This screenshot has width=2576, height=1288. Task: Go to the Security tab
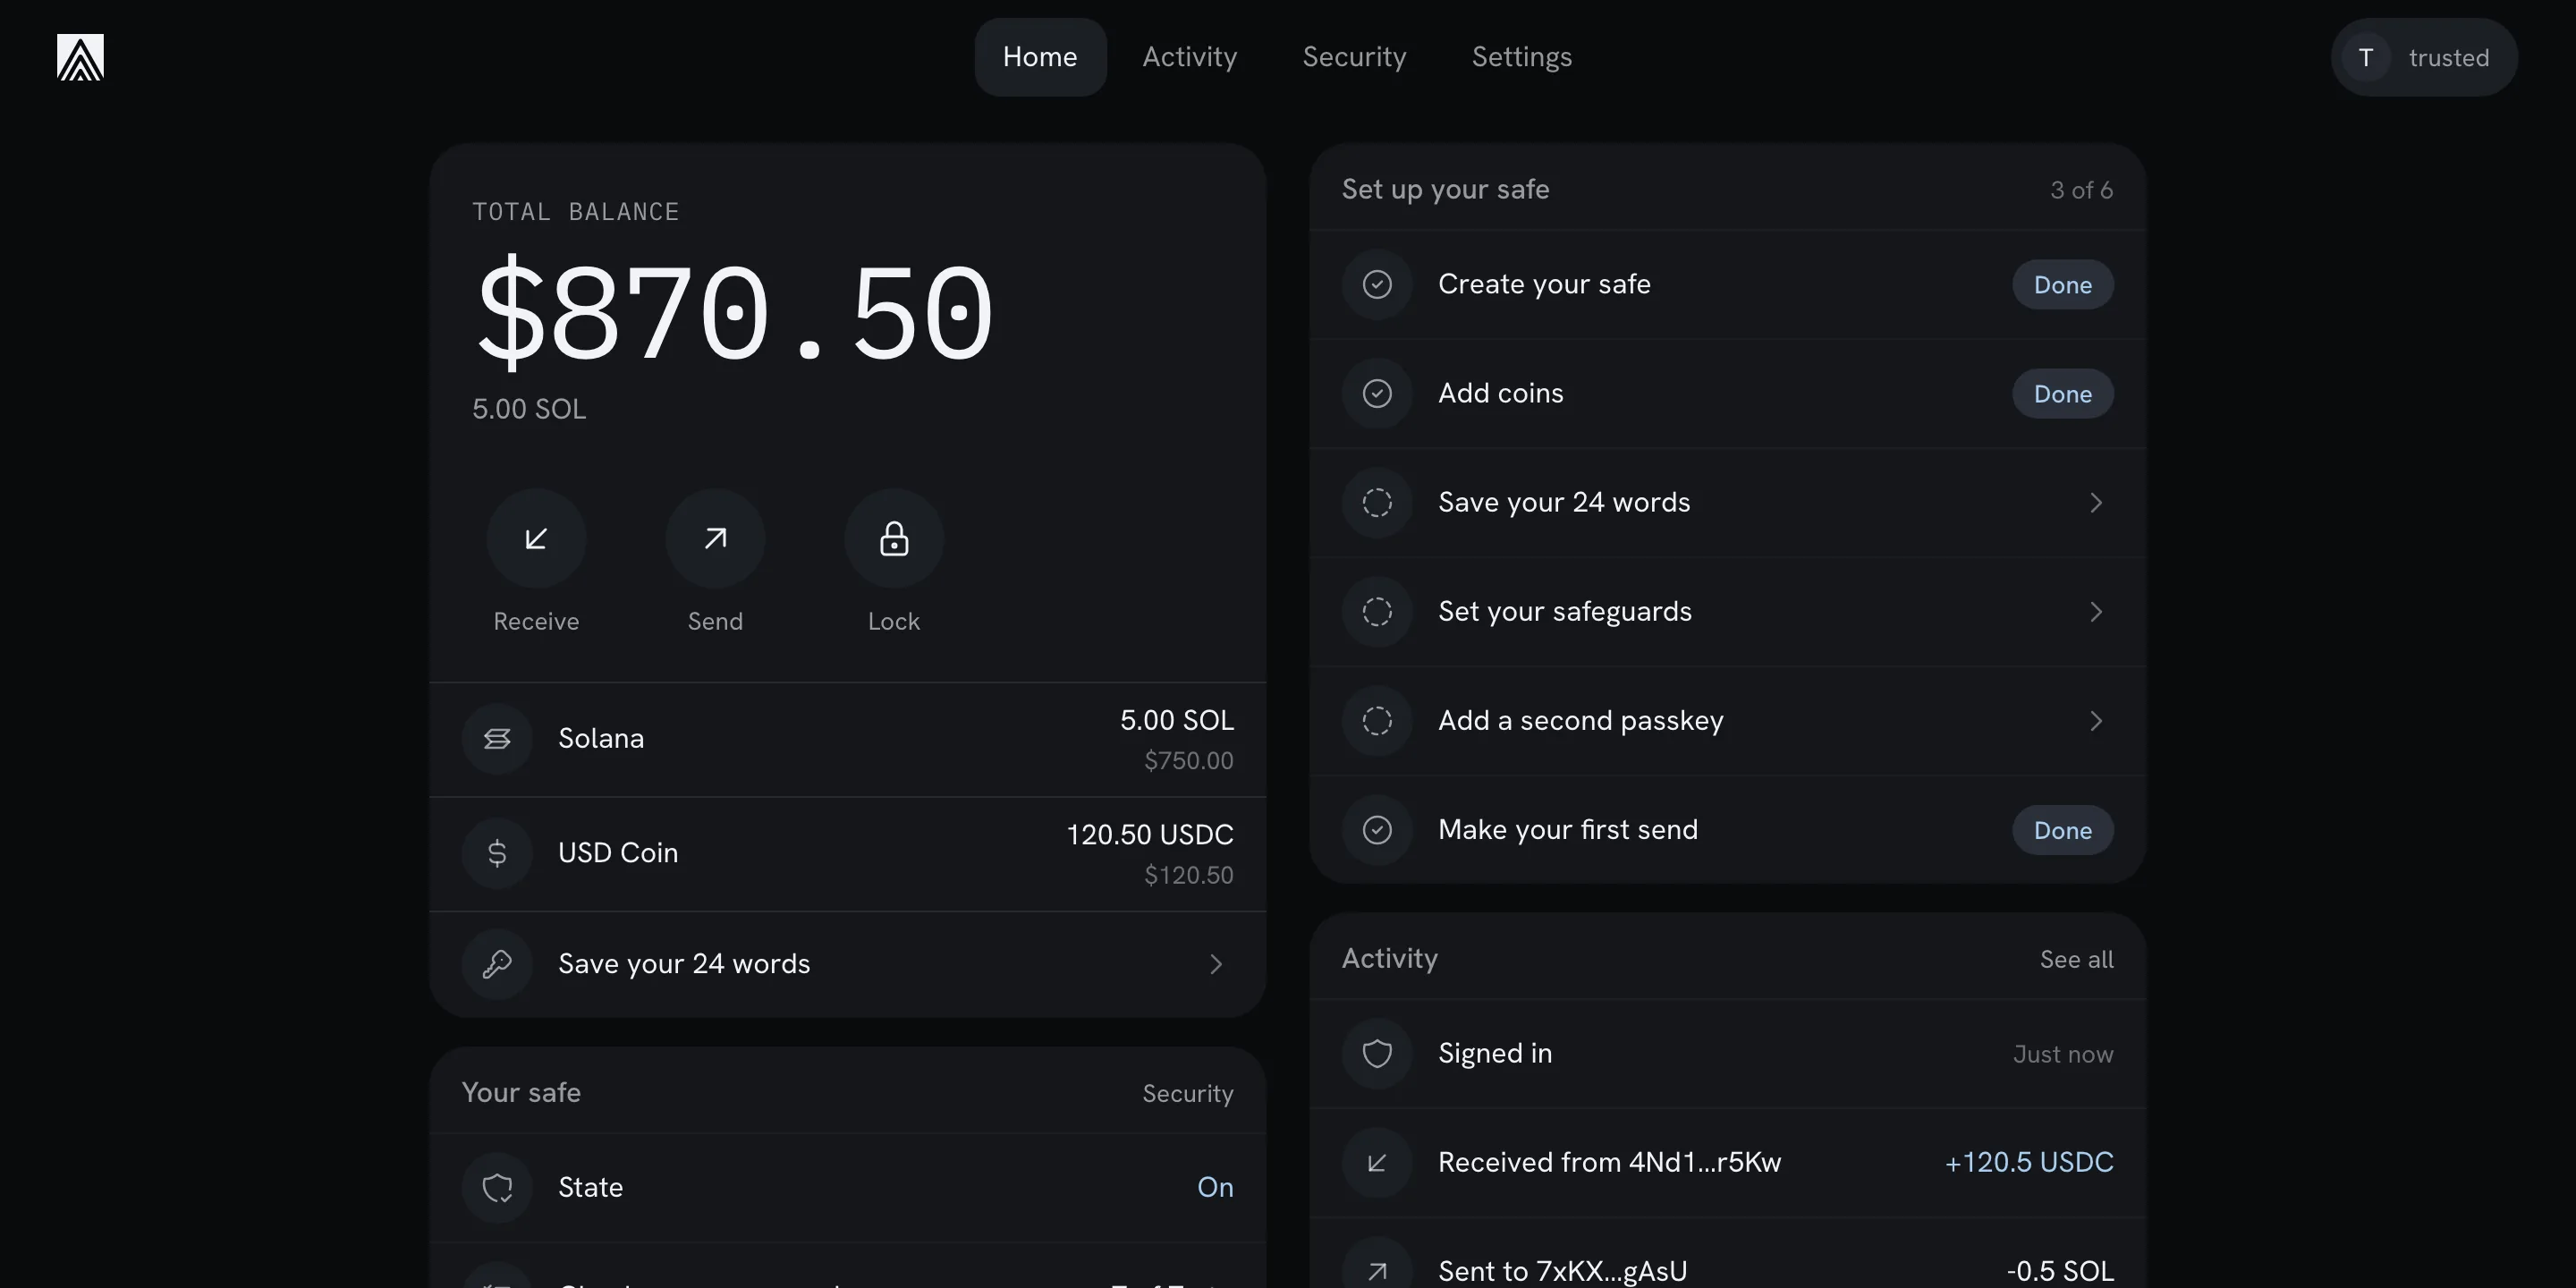[1354, 57]
